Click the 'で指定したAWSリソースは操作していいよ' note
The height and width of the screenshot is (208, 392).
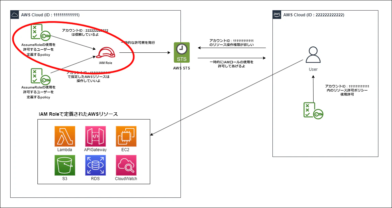point(89,79)
